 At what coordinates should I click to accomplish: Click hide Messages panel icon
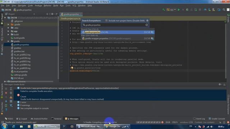click(x=224, y=85)
